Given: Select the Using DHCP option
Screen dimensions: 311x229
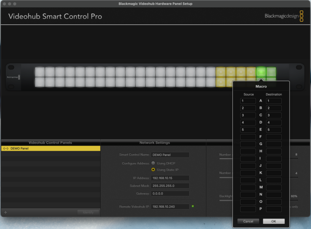Looking at the screenshot, I should tap(154, 163).
